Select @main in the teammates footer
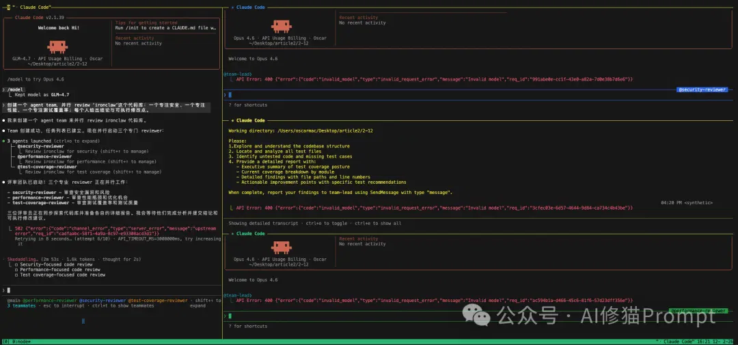This screenshot has height=345, width=738. (x=14, y=301)
